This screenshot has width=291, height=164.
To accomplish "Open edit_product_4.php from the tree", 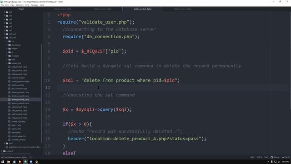I will (x=19, y=118).
